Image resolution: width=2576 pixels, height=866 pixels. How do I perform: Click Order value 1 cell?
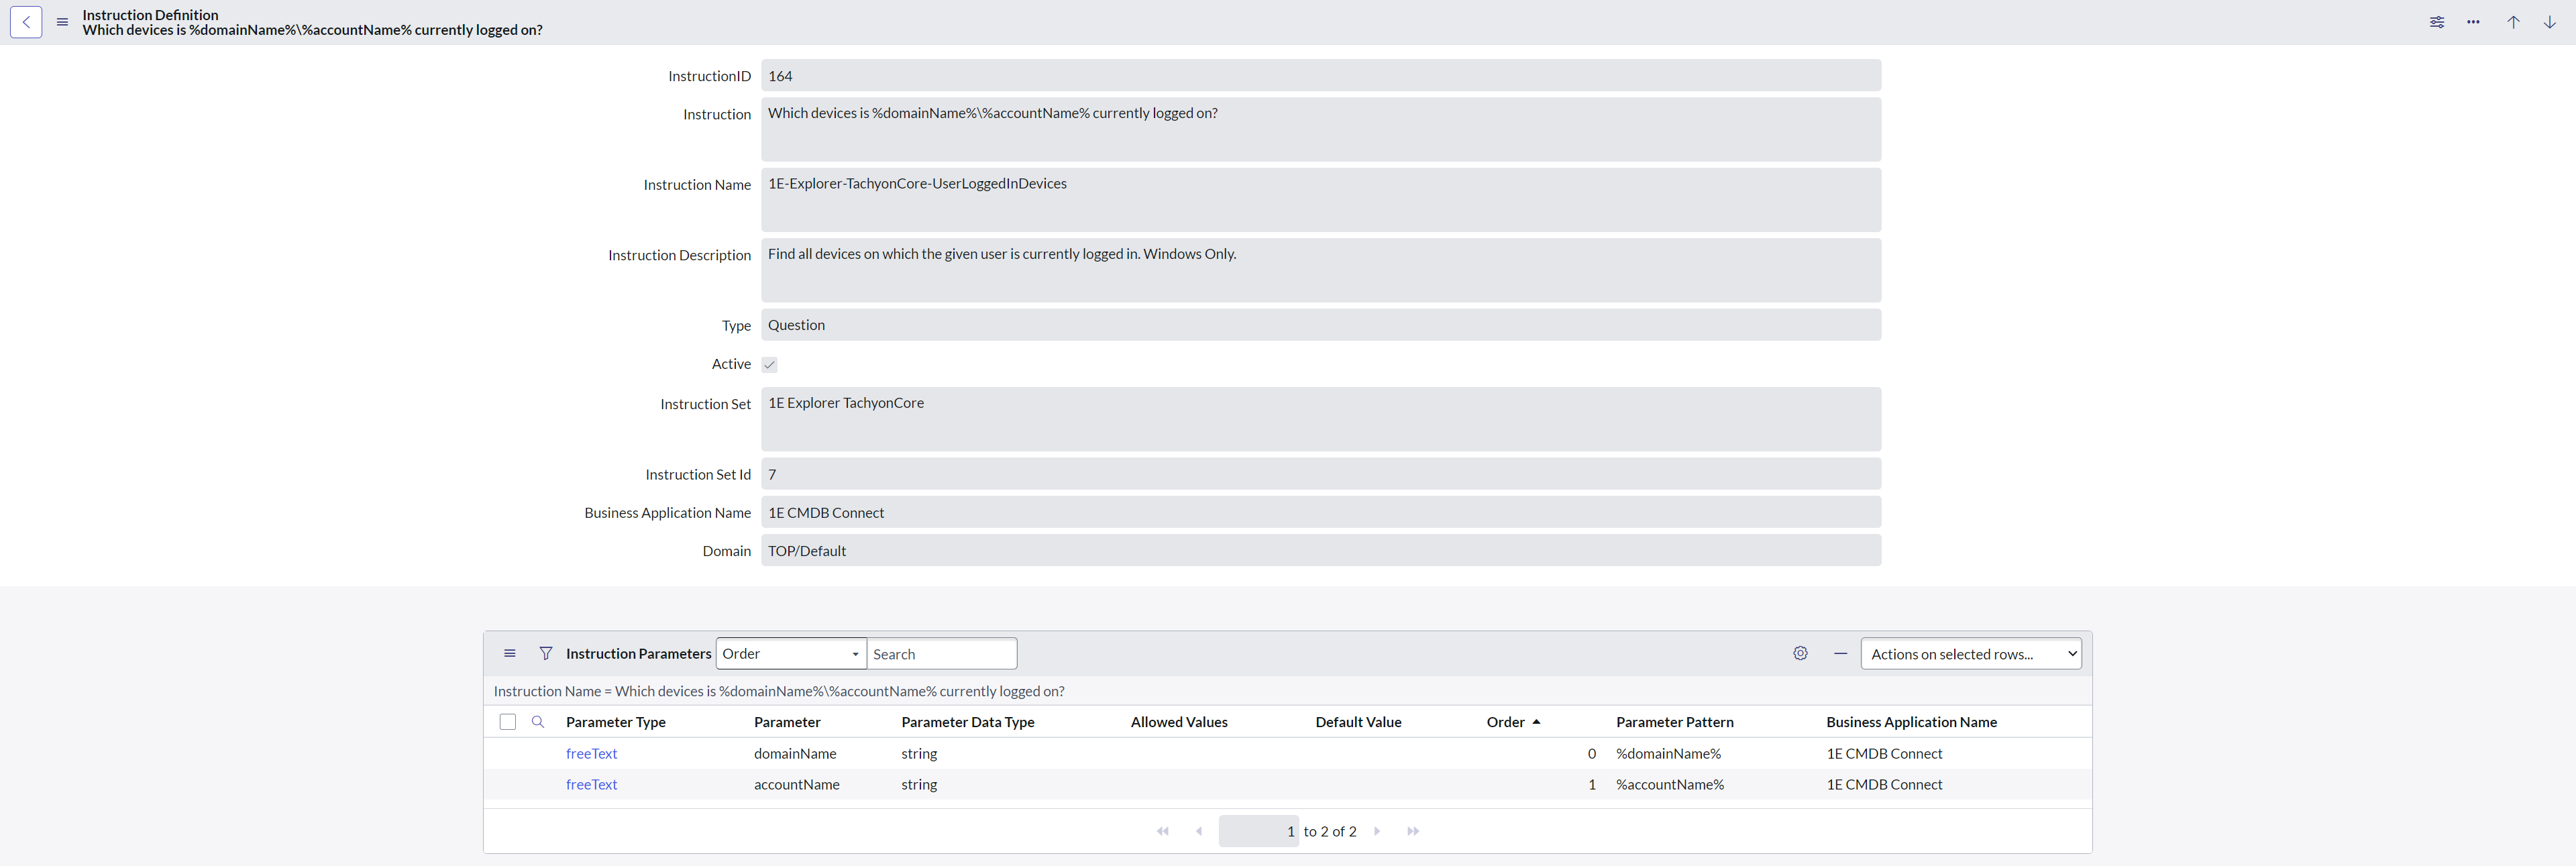click(x=1591, y=785)
